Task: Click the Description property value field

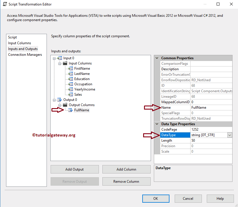Action: point(211,69)
